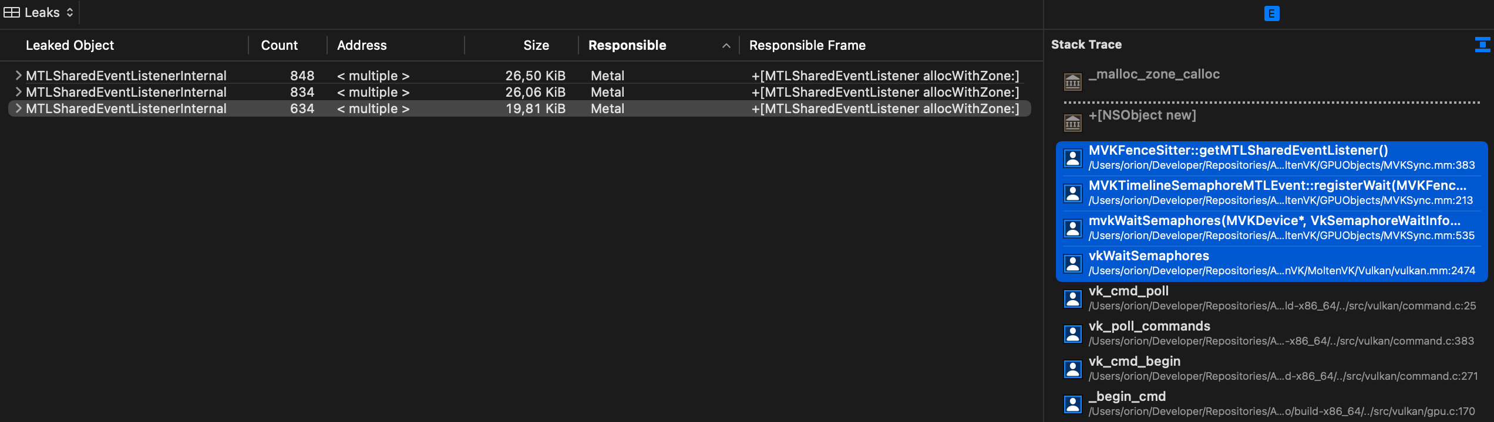Click the user-code icon beside MVKFenceSitter::getMTLSharedEventListener()
Screen dimensions: 1494x422
coord(1073,157)
